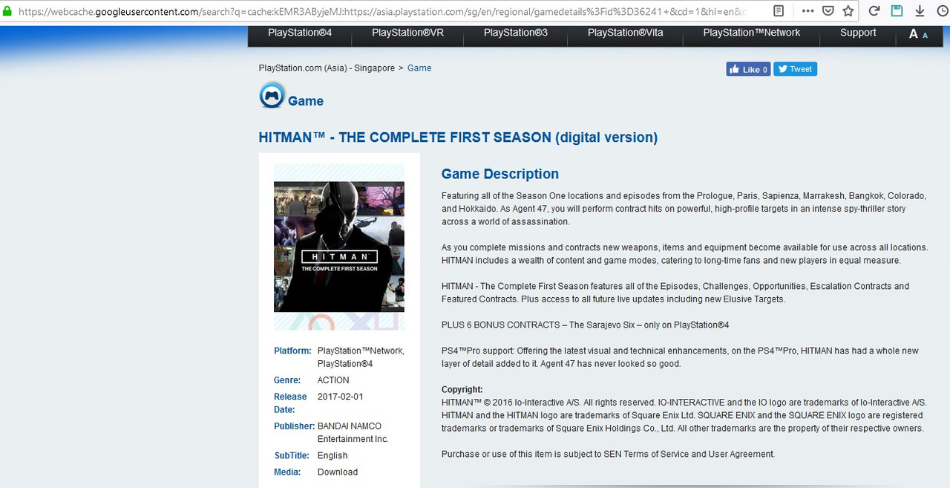950x488 pixels.
Task: Open PlayStation®4 navigation tab
Action: click(300, 33)
